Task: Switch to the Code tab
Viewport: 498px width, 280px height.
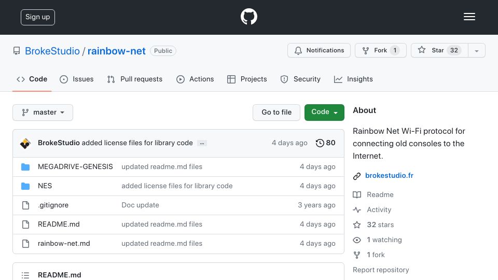Action: (x=32, y=79)
